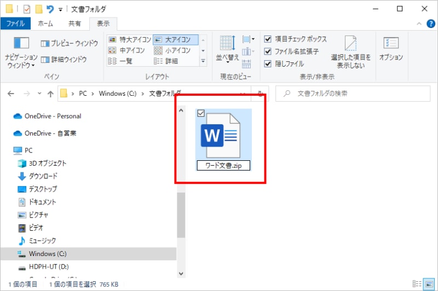Switch to the Share tab (共有)
Viewport: 438px width, 291px height.
click(74, 24)
